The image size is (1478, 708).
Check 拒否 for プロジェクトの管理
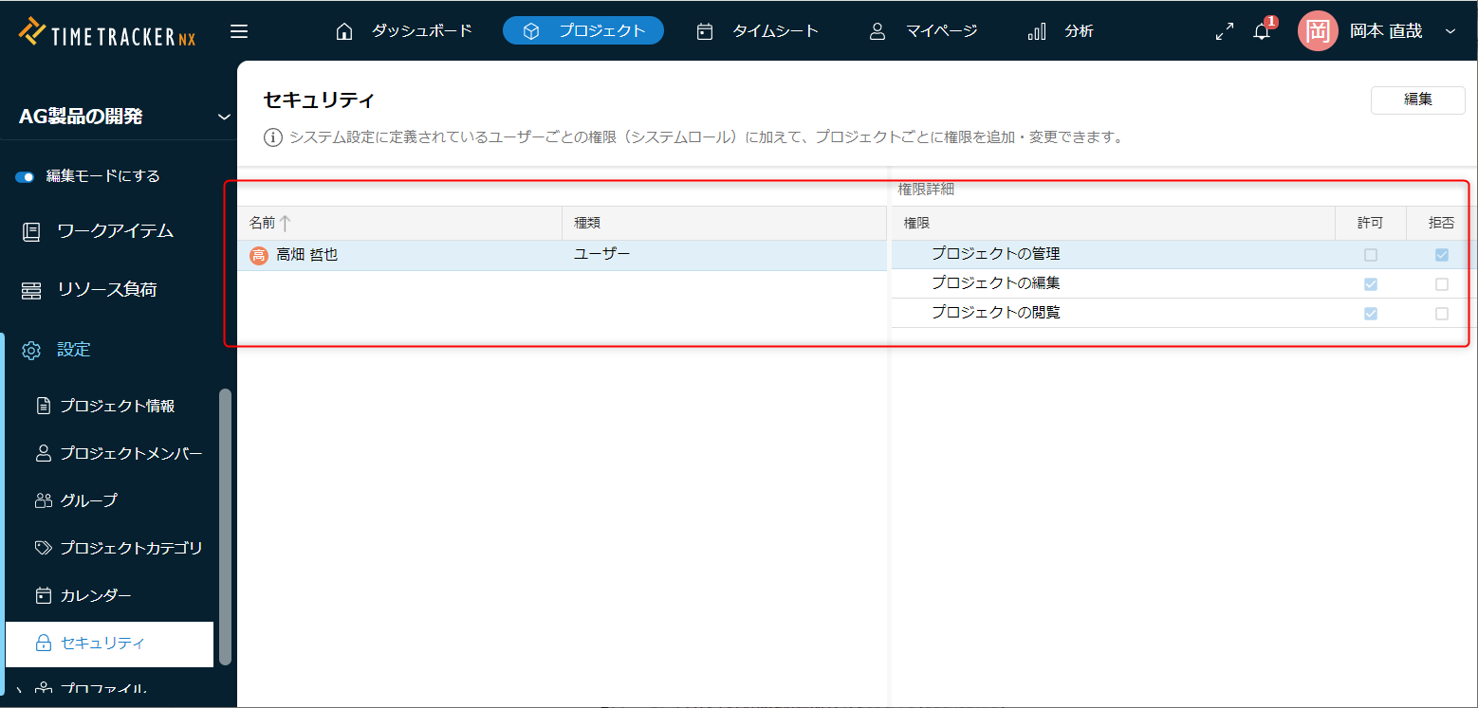[1441, 255]
